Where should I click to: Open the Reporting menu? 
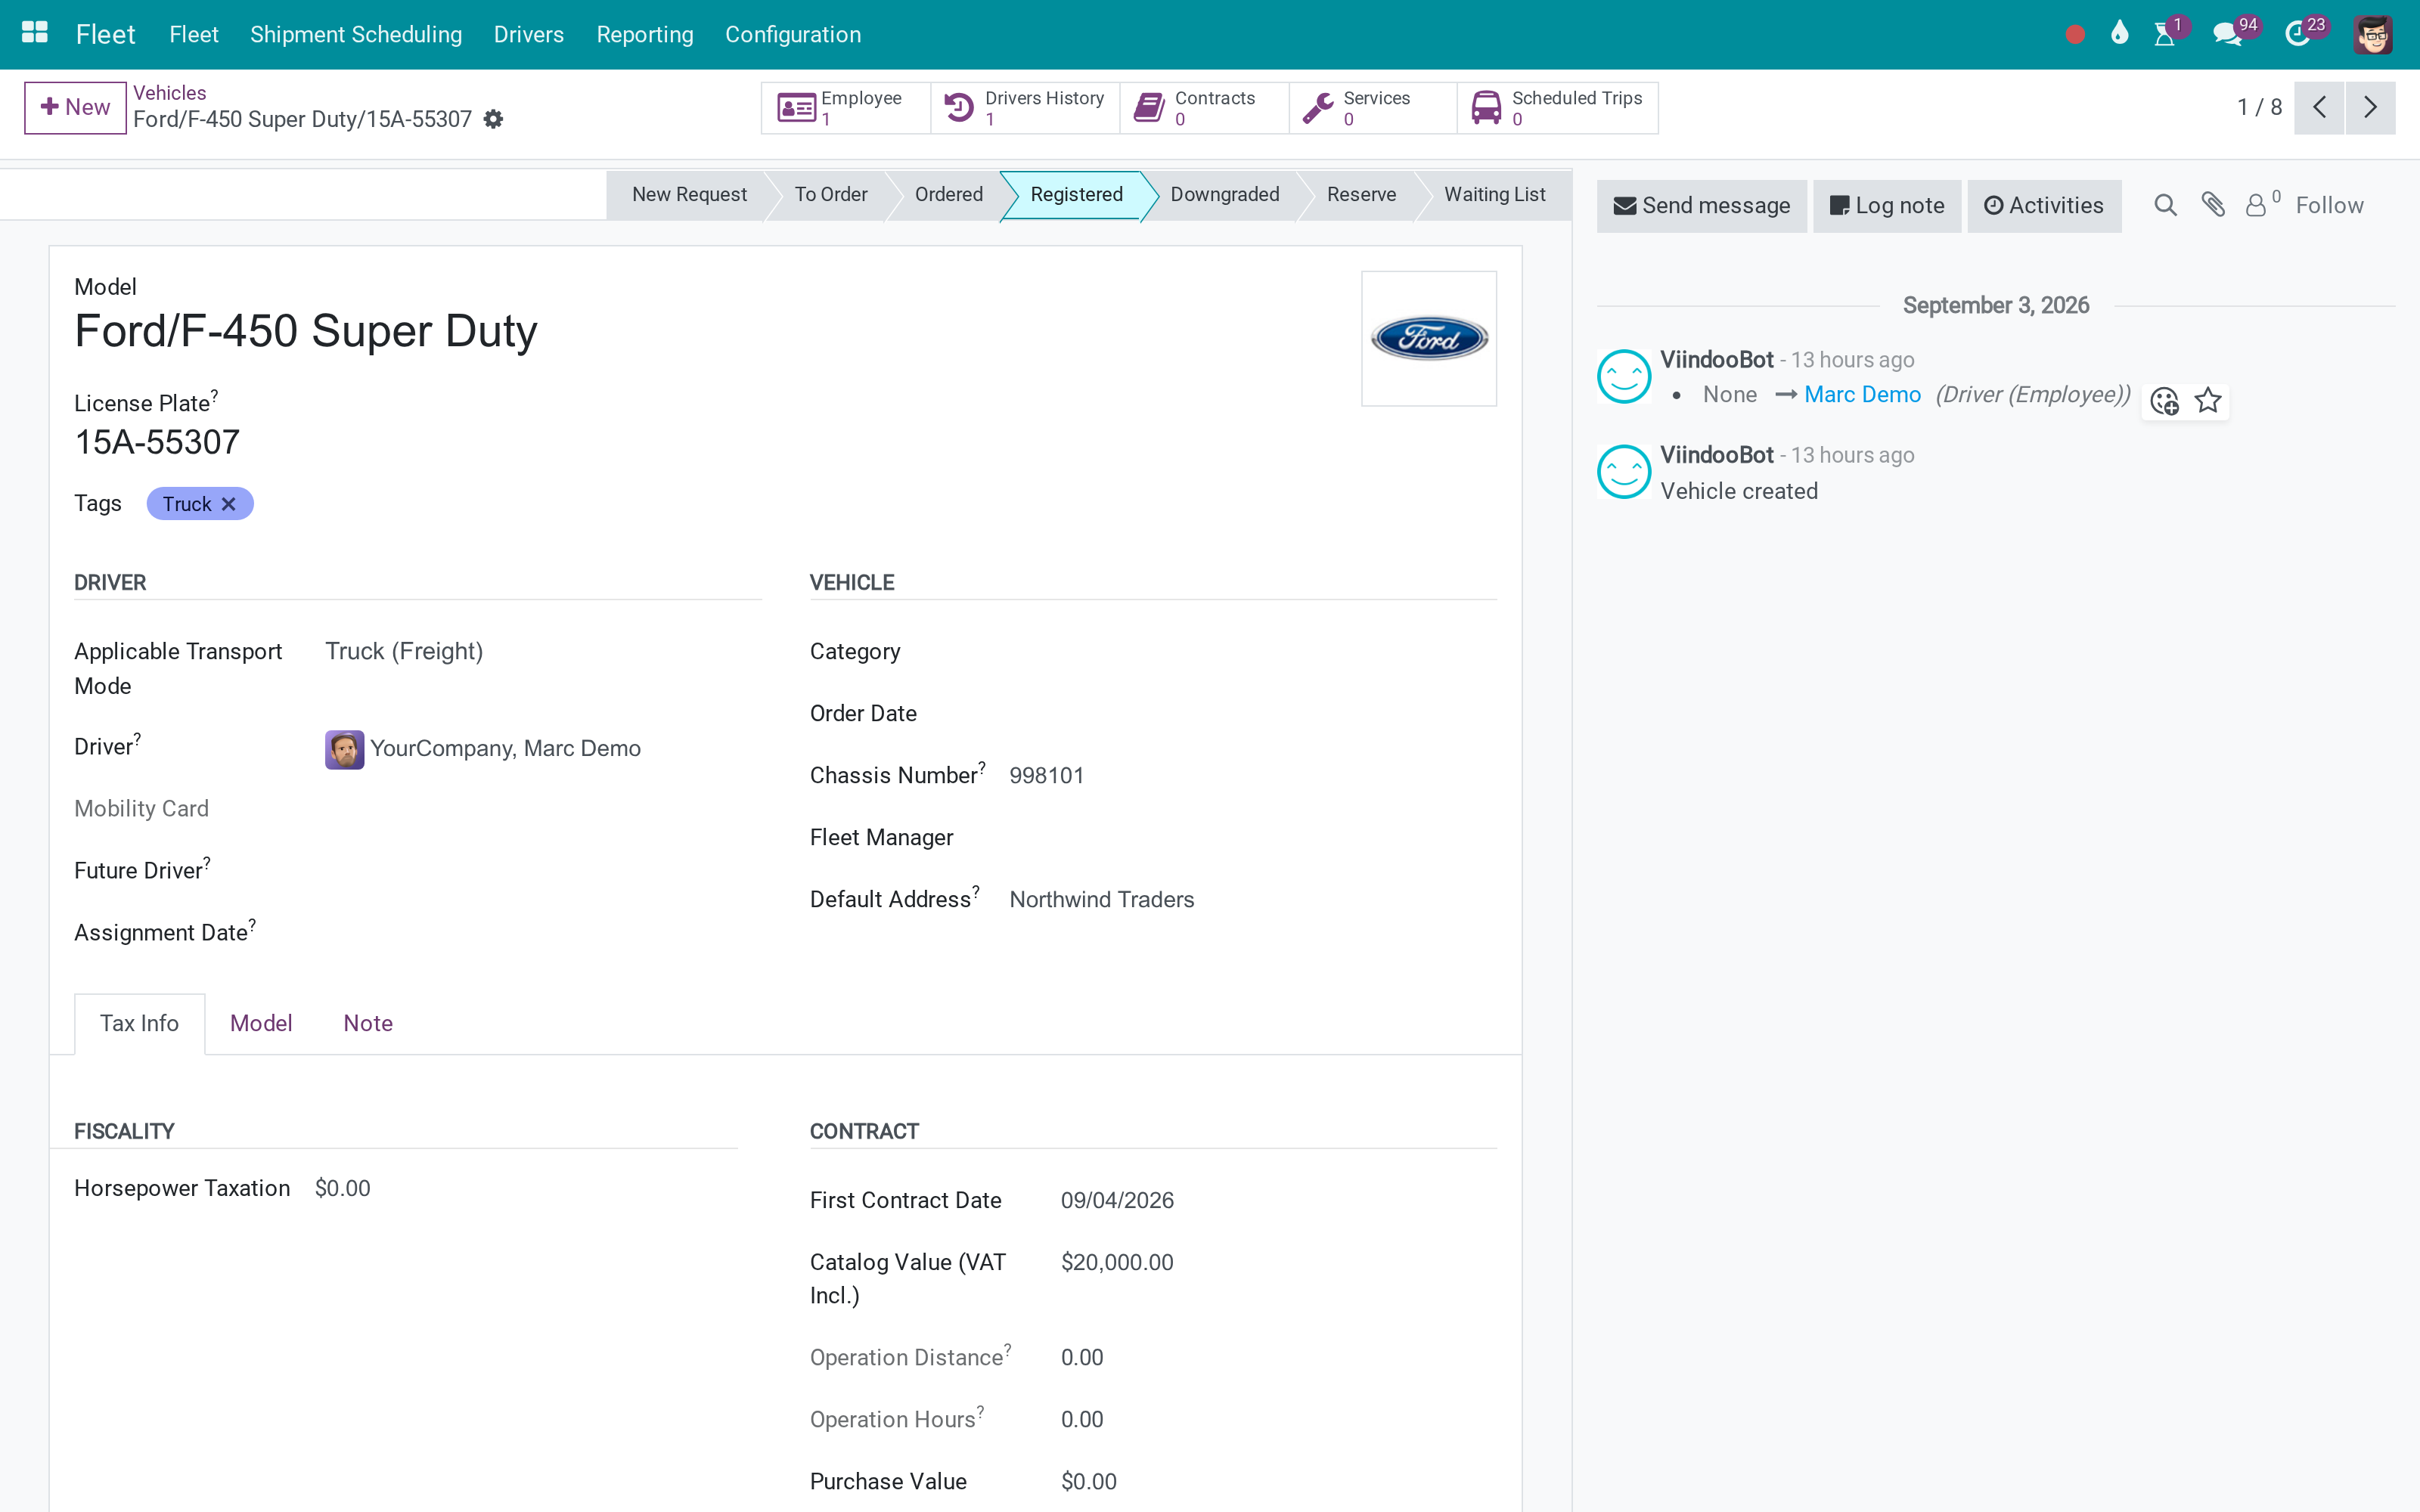coord(645,34)
